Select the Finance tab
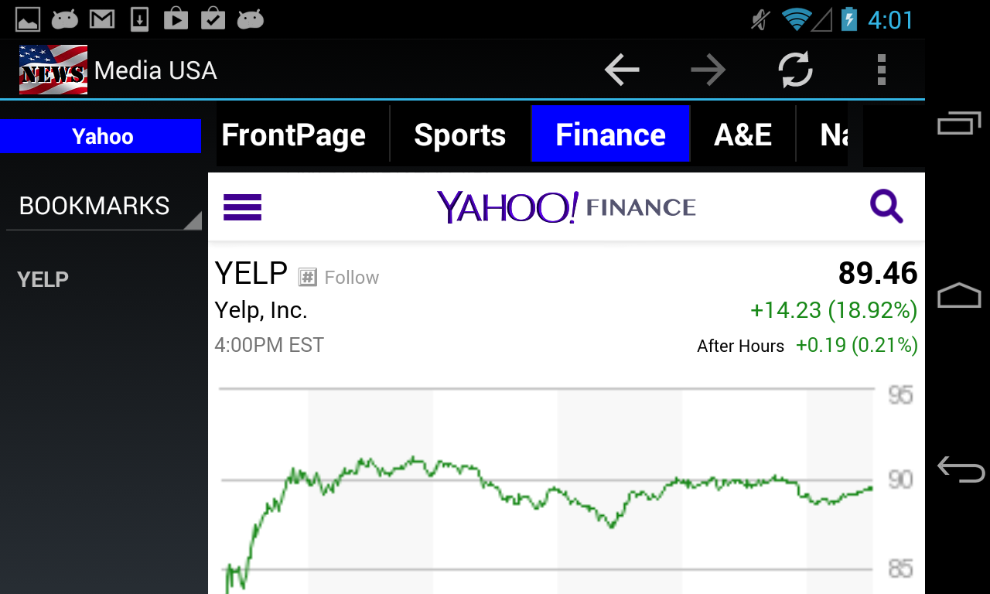 [610, 135]
